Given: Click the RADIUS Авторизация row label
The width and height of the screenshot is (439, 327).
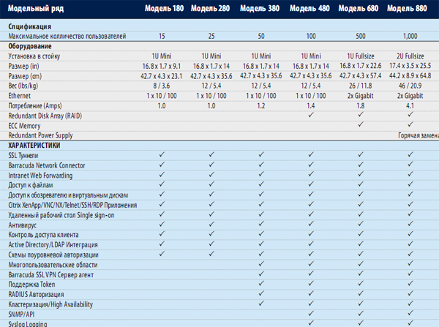Looking at the screenshot, I should (36, 295).
